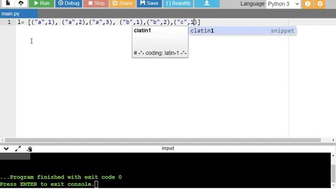Click inside the code line defining list l
The height and width of the screenshot is (189, 336).
coord(109,22)
